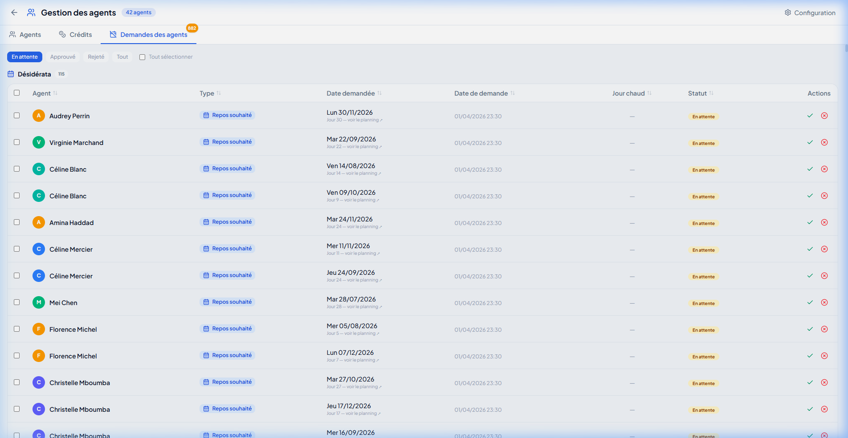Switch to the Crédits tab

pos(75,35)
